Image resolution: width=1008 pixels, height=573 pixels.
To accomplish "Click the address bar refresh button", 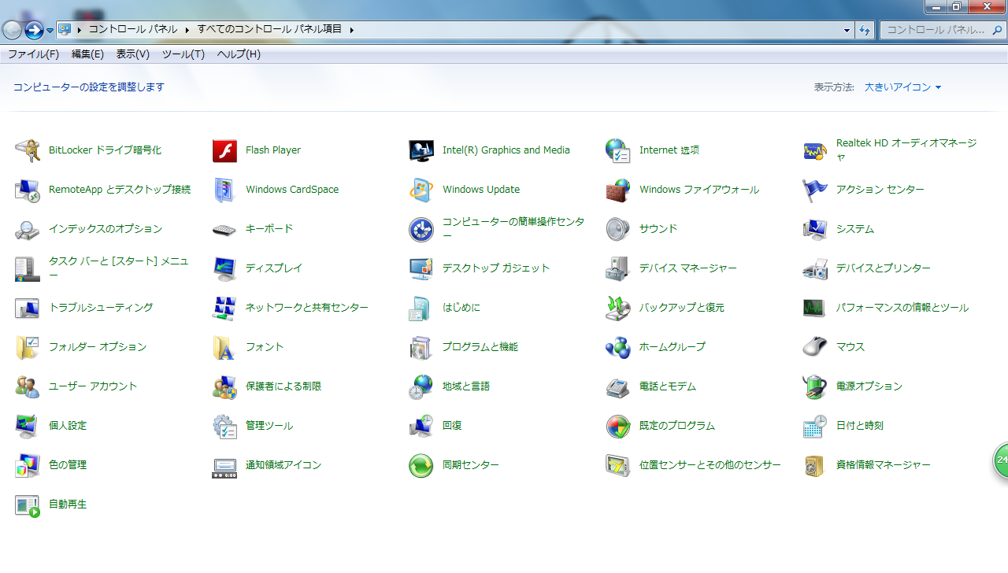I will 865,30.
